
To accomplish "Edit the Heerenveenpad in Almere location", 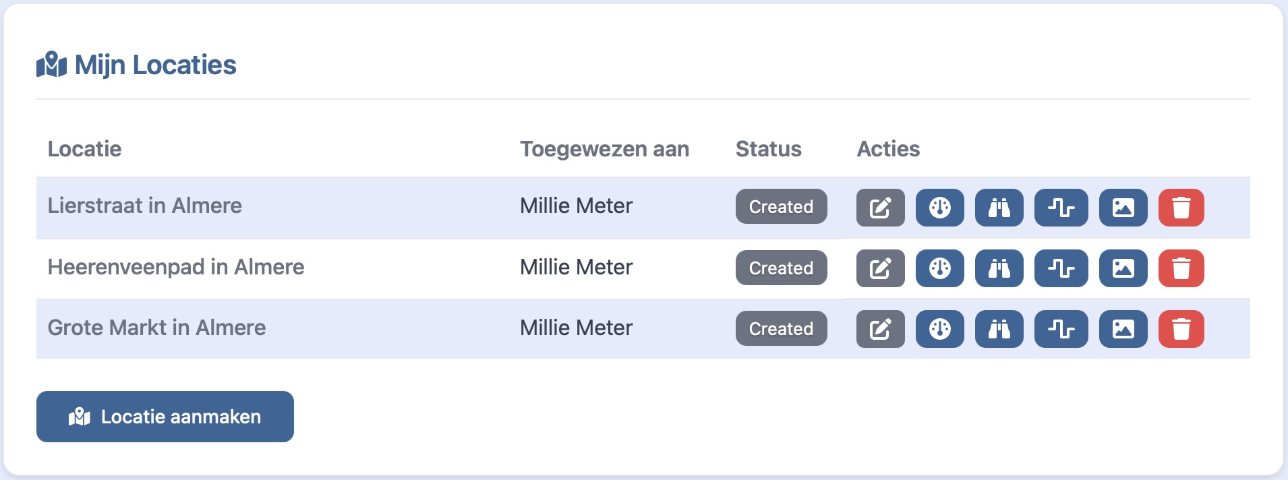I will pyautogui.click(x=879, y=268).
